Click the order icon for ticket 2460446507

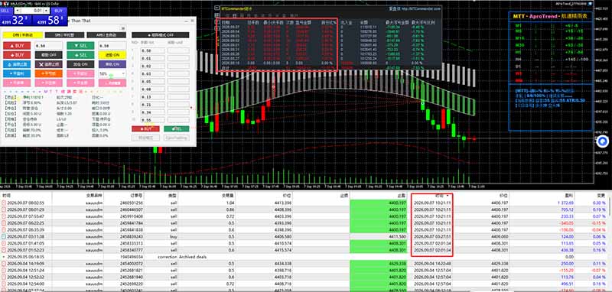click(4, 209)
